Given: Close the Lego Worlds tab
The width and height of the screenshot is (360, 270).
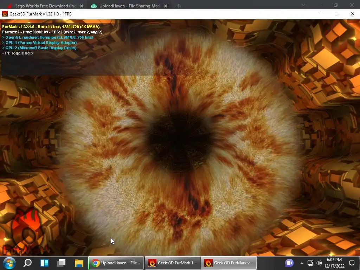Looking at the screenshot, I should 82,6.
